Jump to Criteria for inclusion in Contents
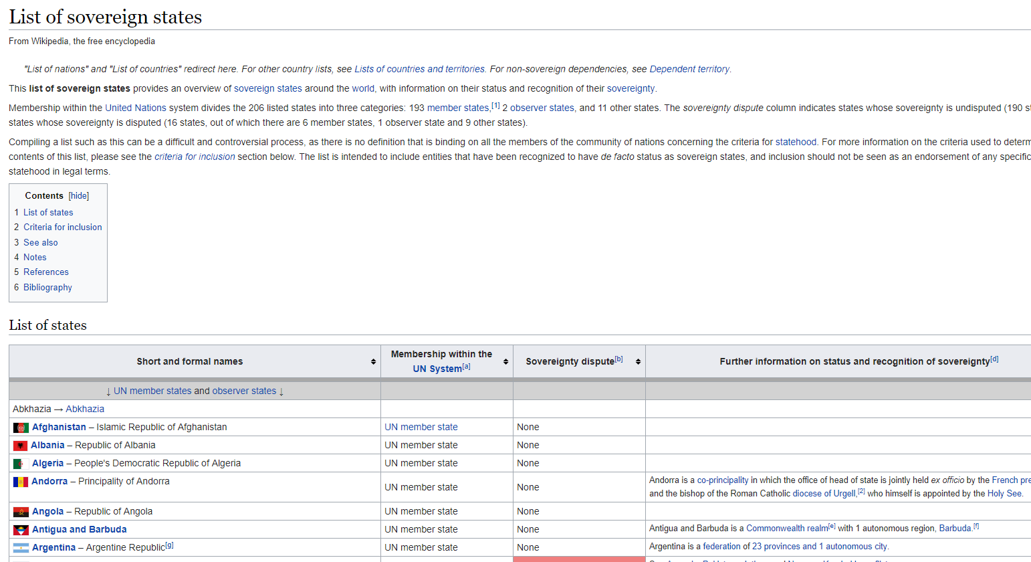 pyautogui.click(x=63, y=227)
